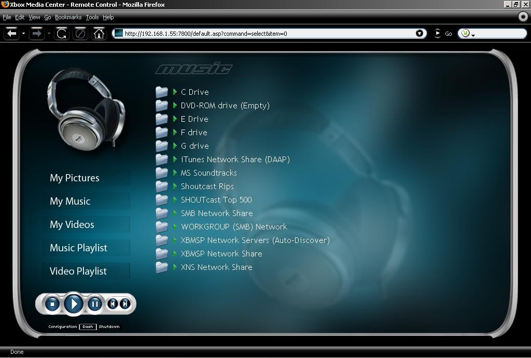Open the Tools menu
Image resolution: width=531 pixels, height=358 pixels.
pyautogui.click(x=92, y=17)
